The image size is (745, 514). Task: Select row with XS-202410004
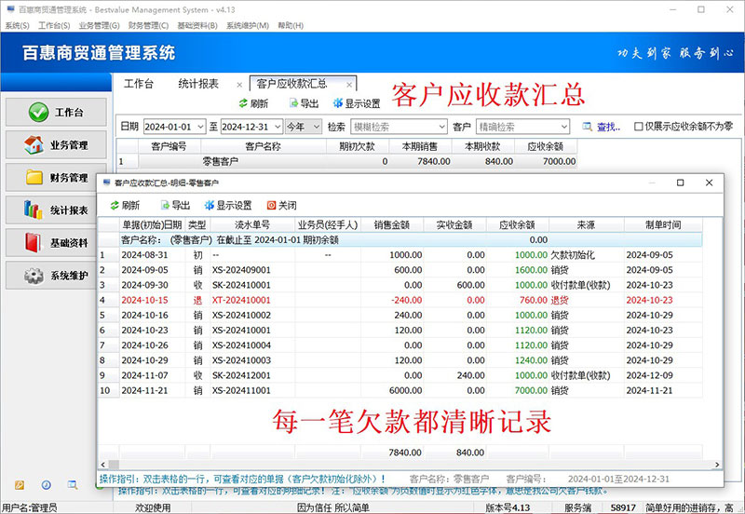(x=400, y=345)
